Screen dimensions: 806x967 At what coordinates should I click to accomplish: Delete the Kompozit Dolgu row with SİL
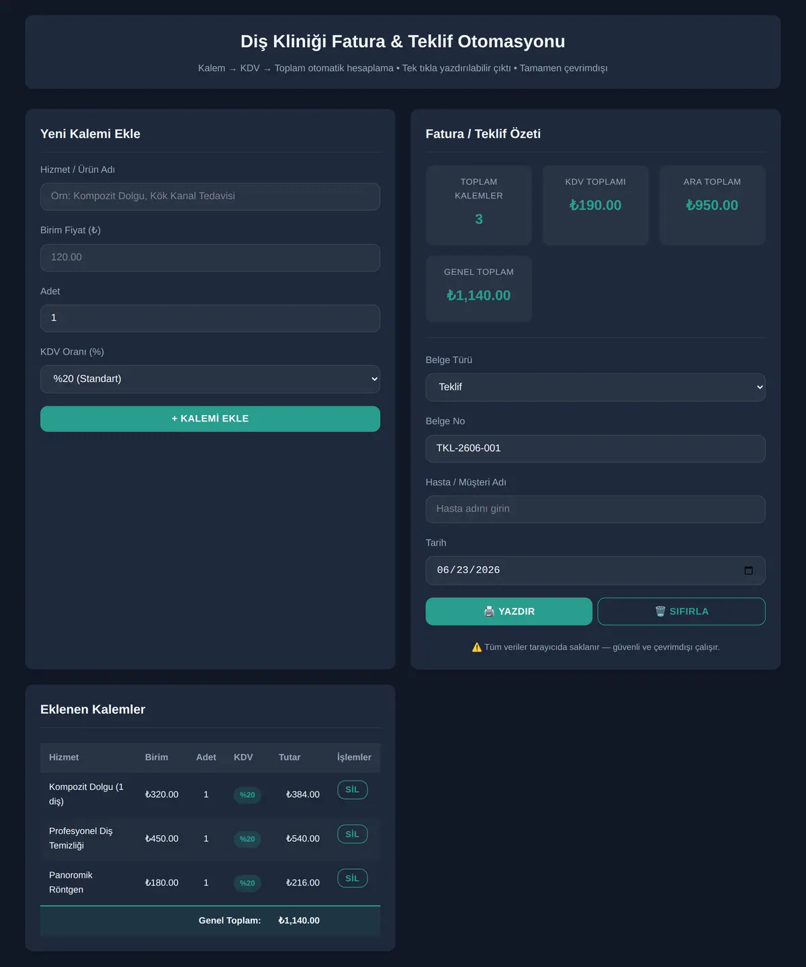353,790
